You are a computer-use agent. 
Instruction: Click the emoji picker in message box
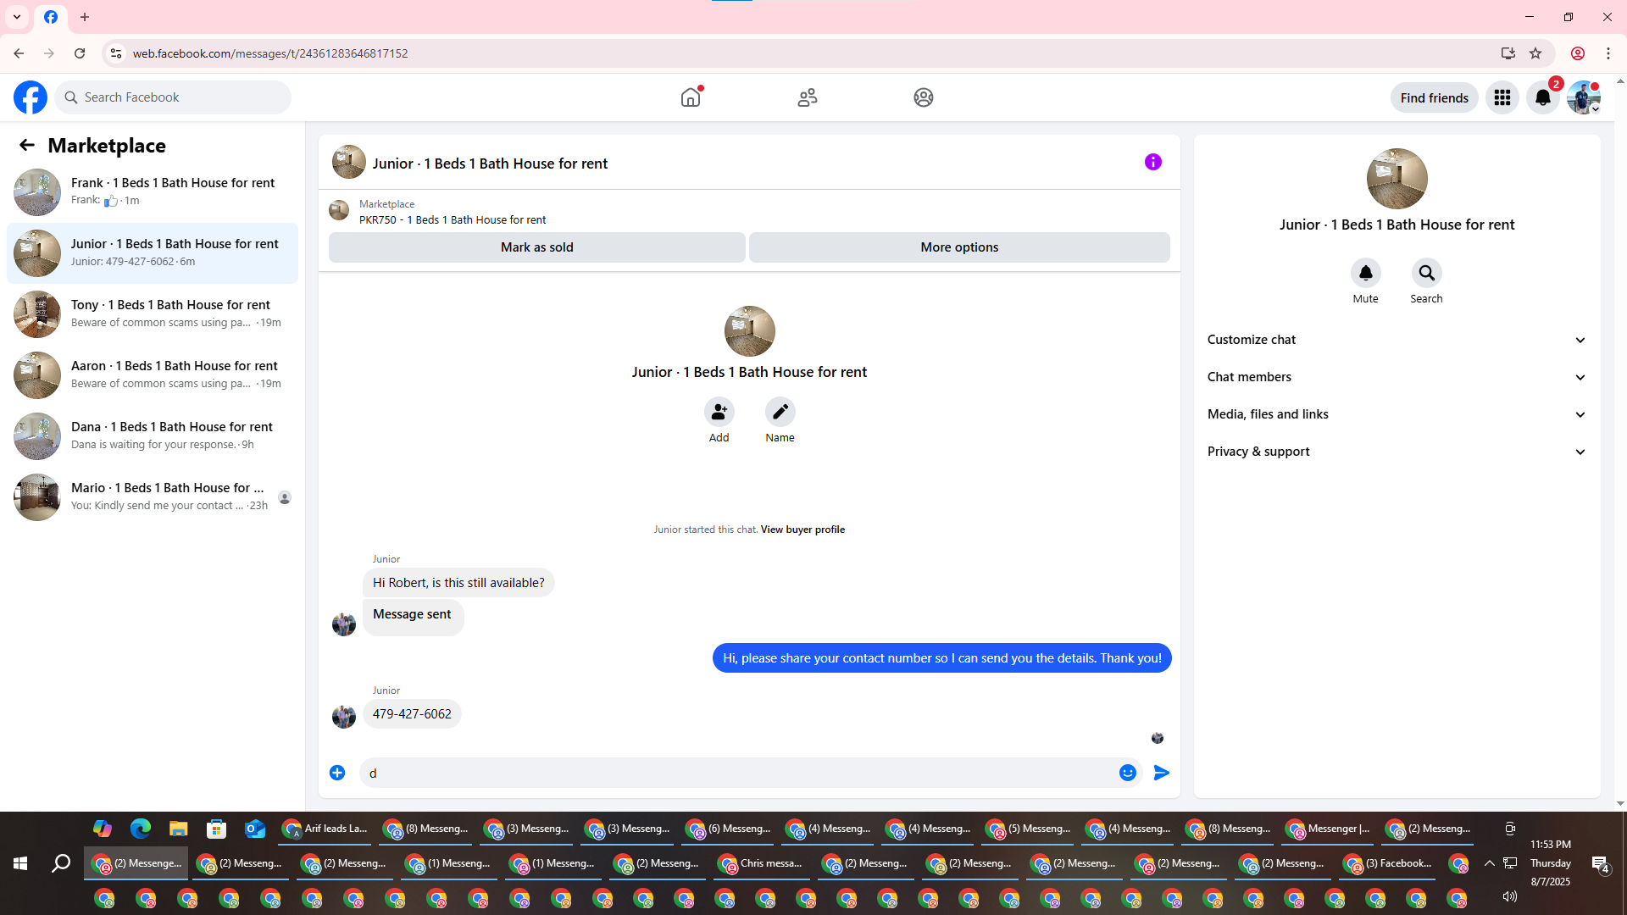click(x=1127, y=773)
